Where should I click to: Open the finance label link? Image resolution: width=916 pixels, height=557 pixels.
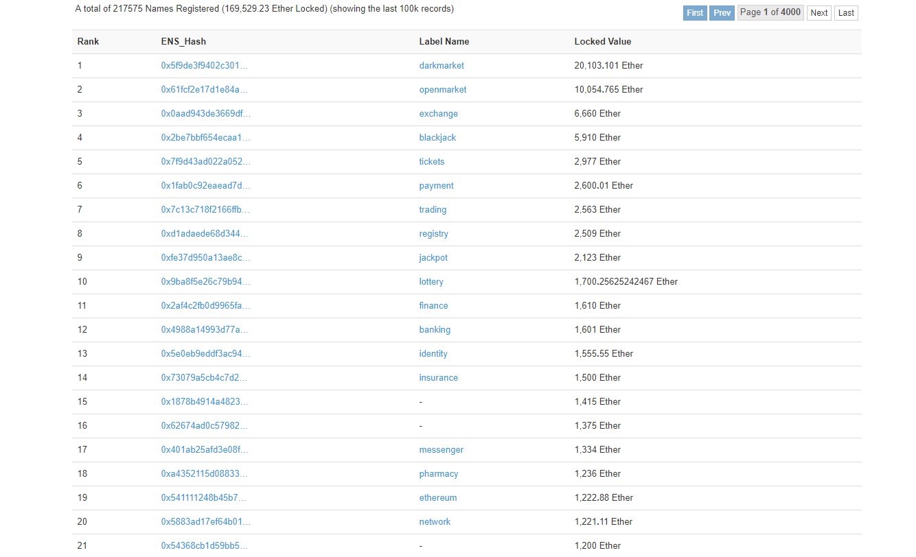(434, 306)
